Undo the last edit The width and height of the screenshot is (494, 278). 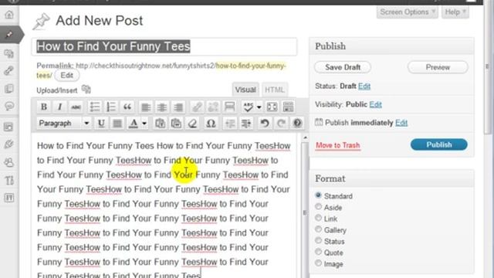265,124
